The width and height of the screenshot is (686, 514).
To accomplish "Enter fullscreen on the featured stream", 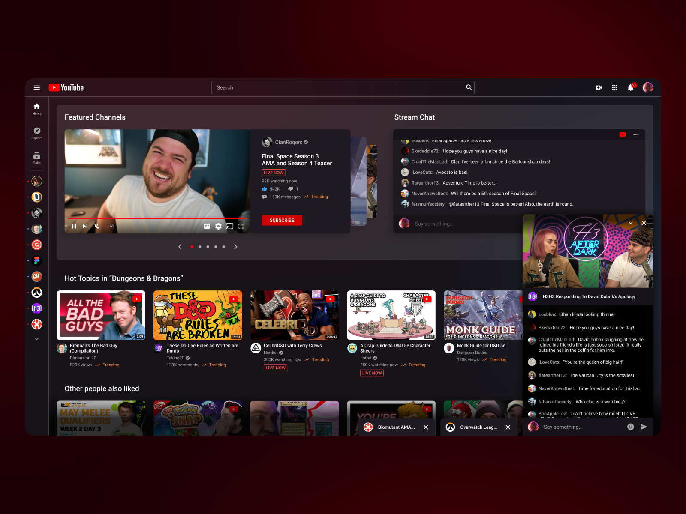I will tap(241, 226).
